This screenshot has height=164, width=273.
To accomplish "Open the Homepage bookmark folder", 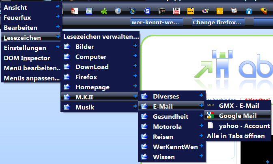I will tap(100, 87).
